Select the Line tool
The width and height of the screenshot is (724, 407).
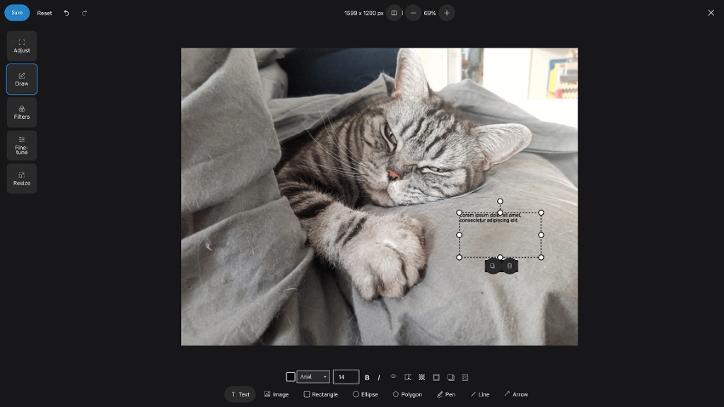coord(480,394)
